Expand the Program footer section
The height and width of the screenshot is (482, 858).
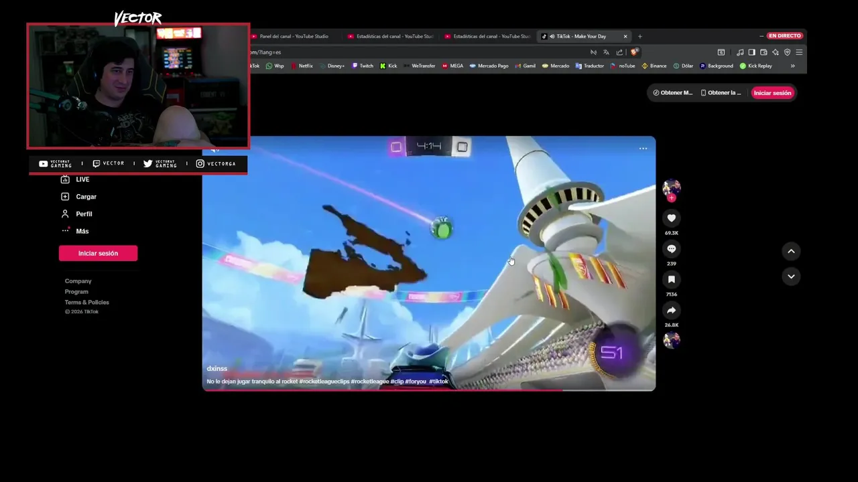pos(76,292)
